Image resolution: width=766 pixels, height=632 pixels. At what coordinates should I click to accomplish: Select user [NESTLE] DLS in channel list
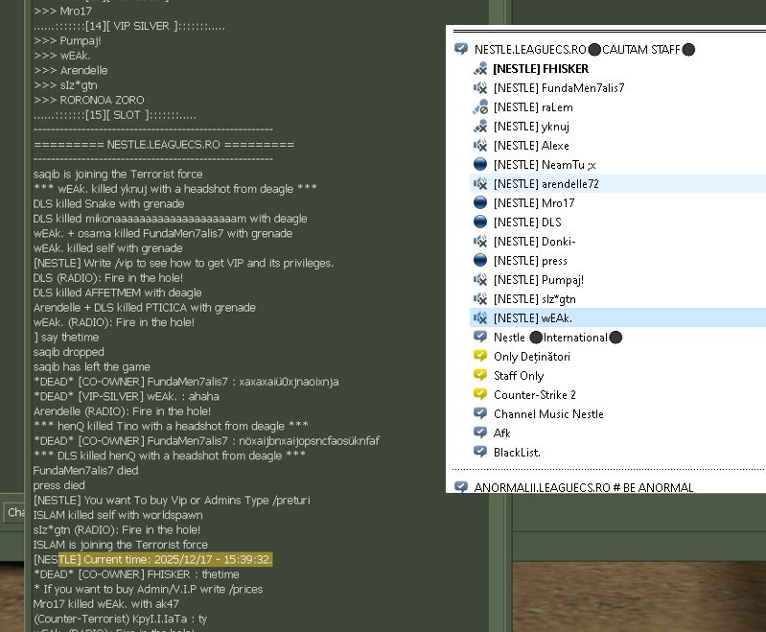527,222
